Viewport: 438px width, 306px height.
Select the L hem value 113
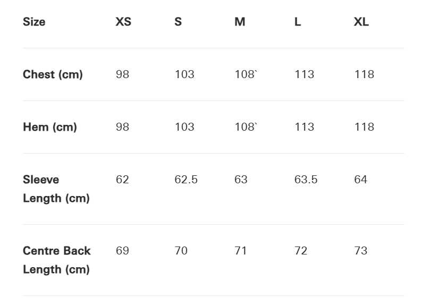pyautogui.click(x=304, y=127)
